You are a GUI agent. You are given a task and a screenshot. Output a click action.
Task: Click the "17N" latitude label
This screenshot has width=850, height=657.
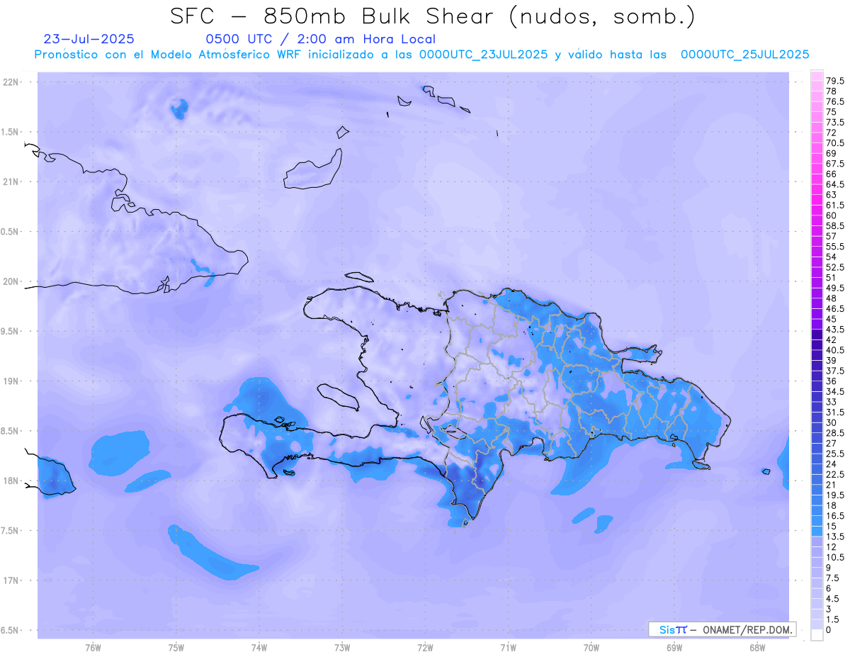(12, 580)
